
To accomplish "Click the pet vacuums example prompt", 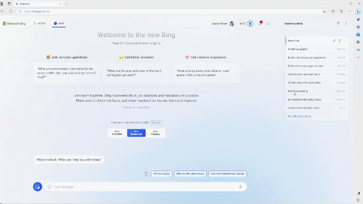I will [x=136, y=73].
